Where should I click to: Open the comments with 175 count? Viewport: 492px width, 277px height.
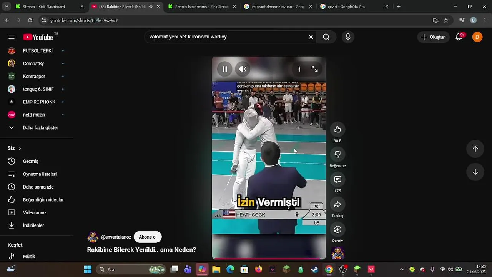[337, 179]
